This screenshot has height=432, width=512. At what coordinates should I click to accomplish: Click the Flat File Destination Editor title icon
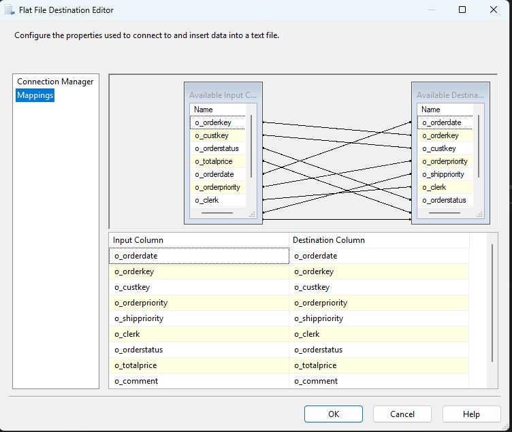[10, 10]
